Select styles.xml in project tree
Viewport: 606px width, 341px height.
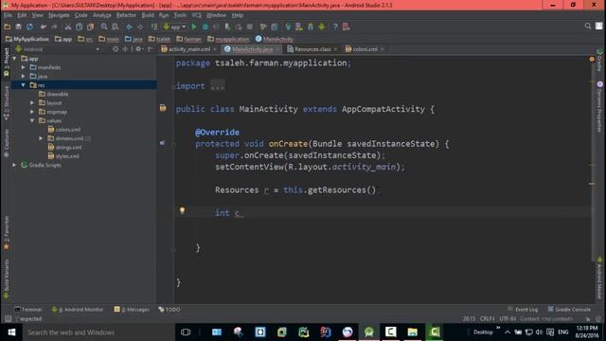point(67,156)
